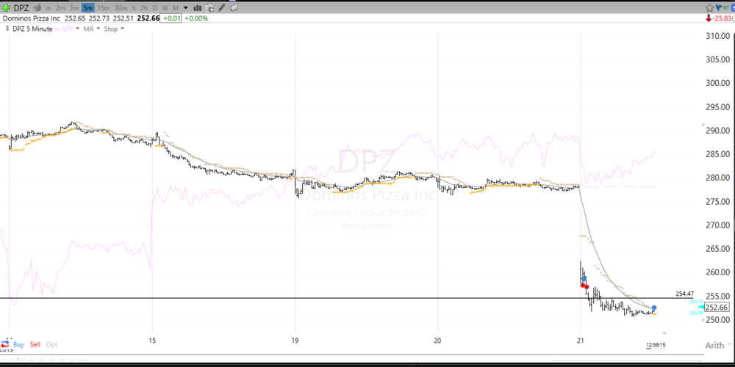Click the blue buy marker on day 21
The width and height of the screenshot is (735, 367).
click(584, 278)
